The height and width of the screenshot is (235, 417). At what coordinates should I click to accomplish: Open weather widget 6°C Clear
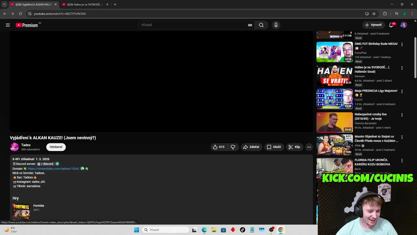(x=10, y=230)
